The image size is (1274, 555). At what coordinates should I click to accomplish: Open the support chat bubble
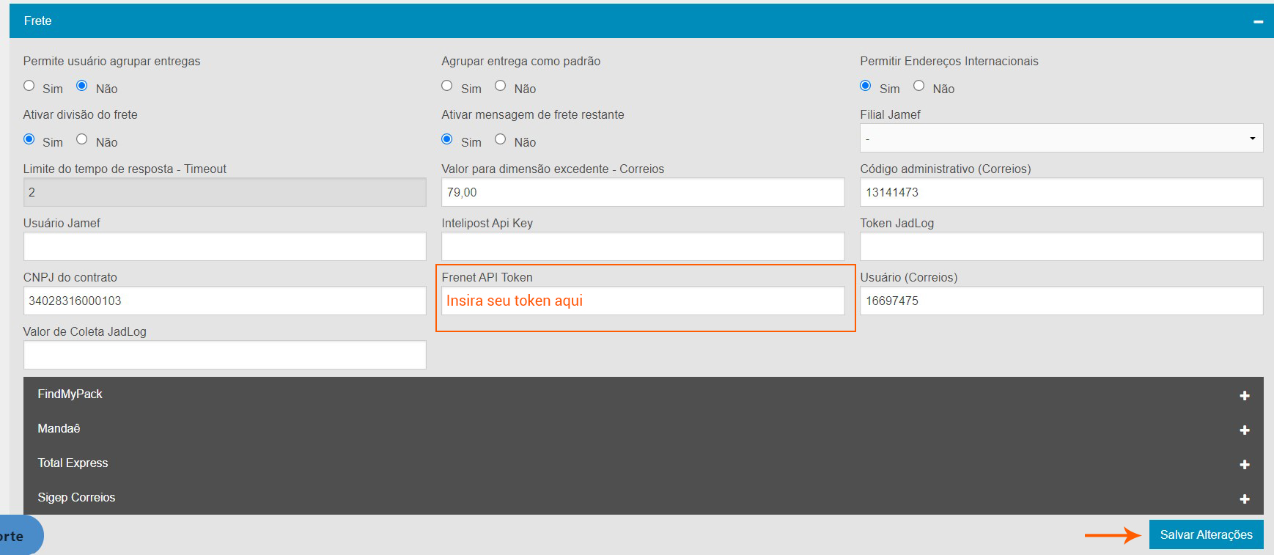point(18,536)
